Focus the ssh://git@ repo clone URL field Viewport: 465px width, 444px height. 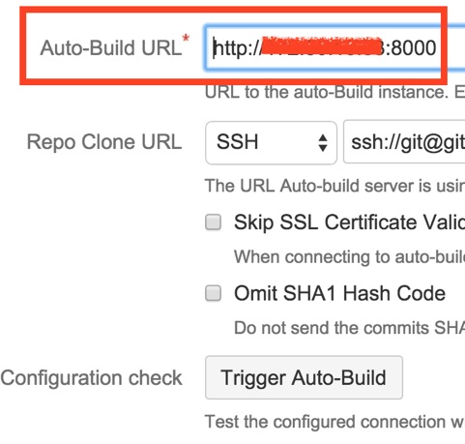point(404,142)
